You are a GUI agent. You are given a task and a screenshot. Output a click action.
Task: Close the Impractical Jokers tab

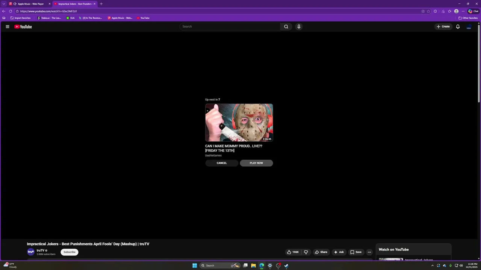[x=94, y=4]
